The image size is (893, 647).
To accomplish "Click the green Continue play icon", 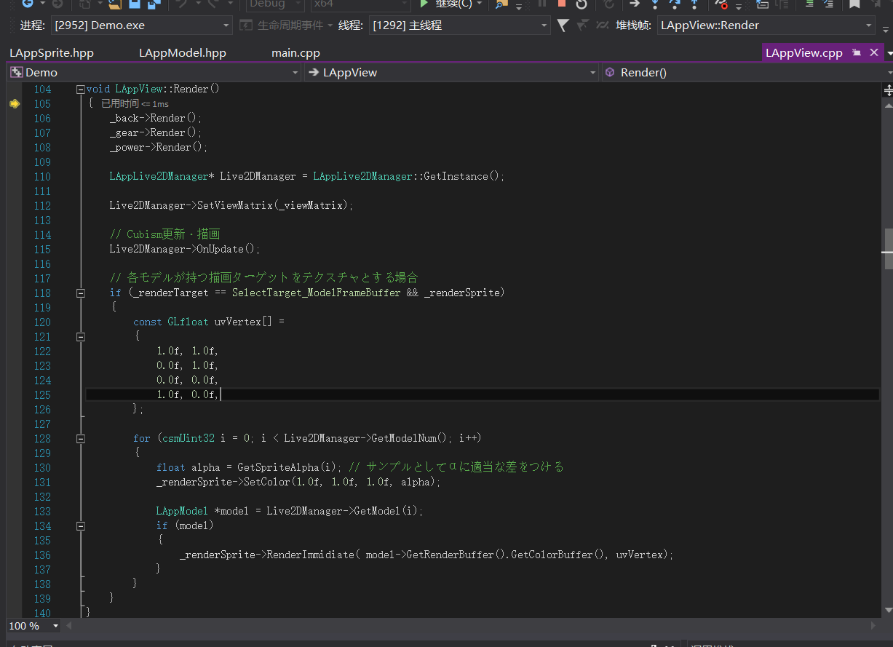I will tap(424, 4).
